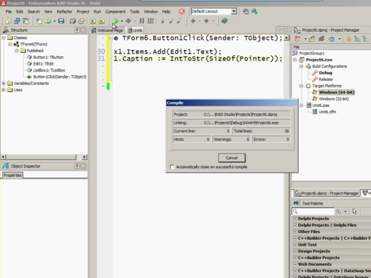The height and width of the screenshot is (278, 371).
Task: Click the Object Inspector pin icon
Action: pos(77,166)
